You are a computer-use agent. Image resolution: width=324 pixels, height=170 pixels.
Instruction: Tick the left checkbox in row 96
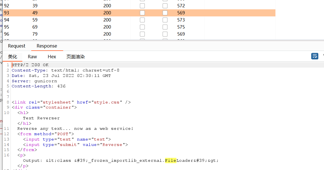(142, 34)
